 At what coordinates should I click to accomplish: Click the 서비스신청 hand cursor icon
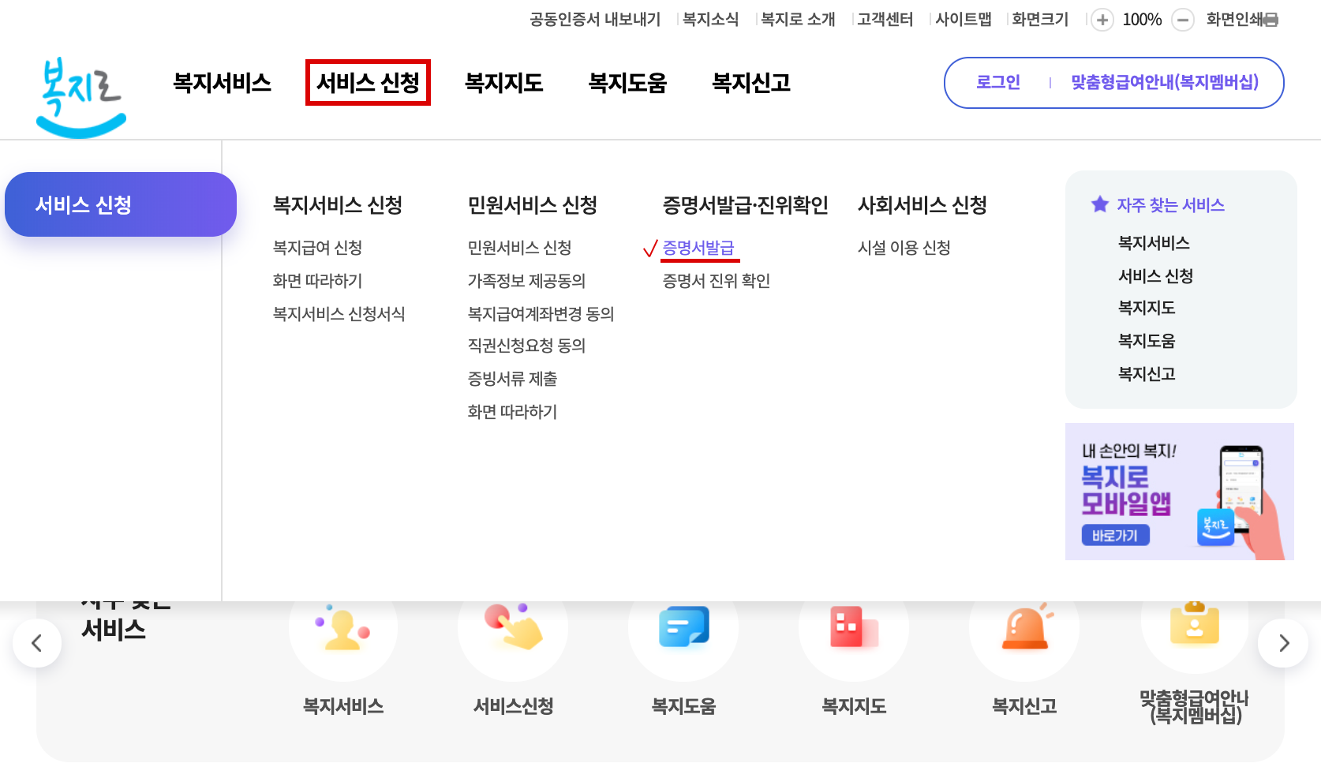(513, 627)
